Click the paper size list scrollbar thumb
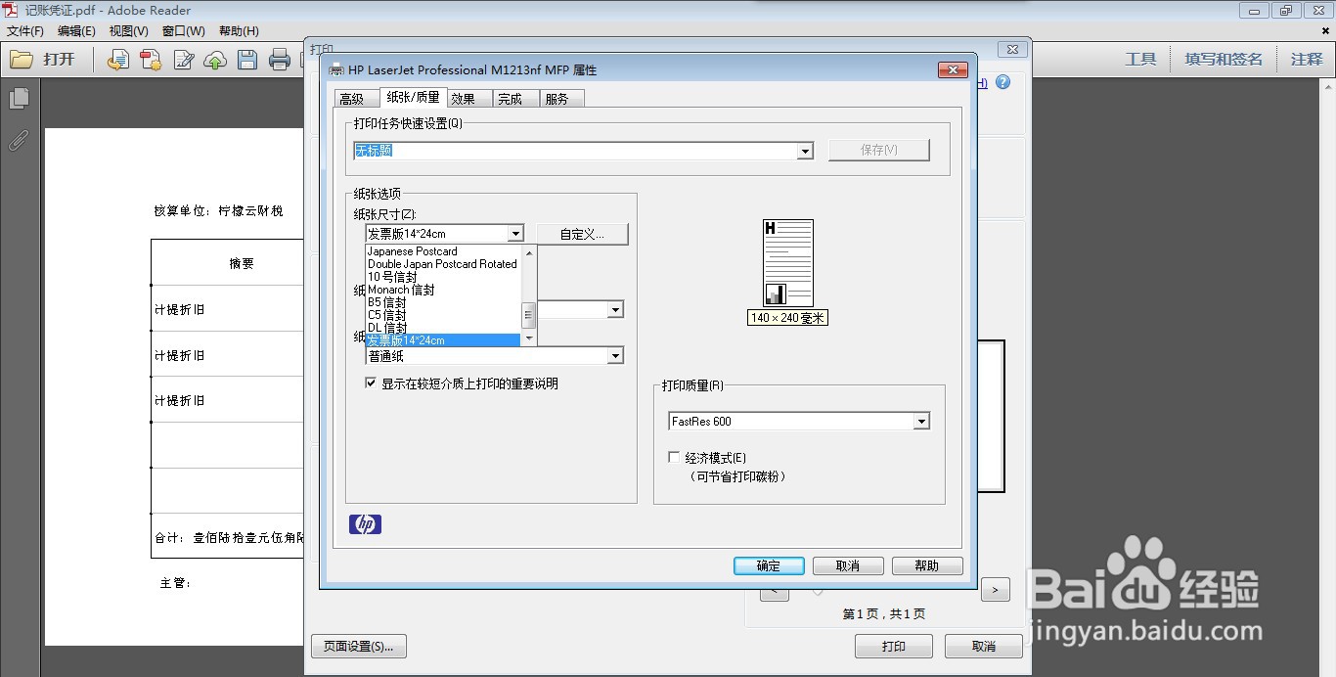This screenshot has width=1336, height=677. point(529,314)
